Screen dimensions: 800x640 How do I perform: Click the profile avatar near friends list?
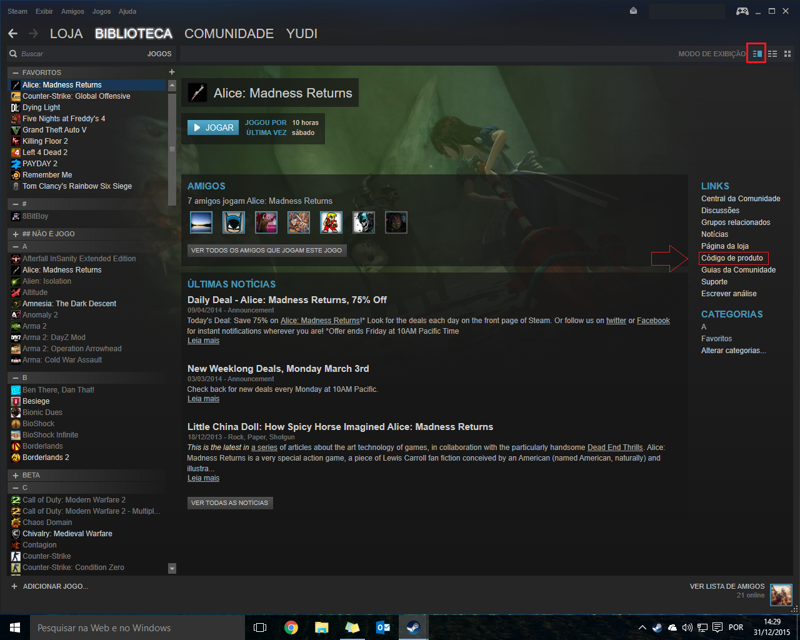[x=781, y=595]
